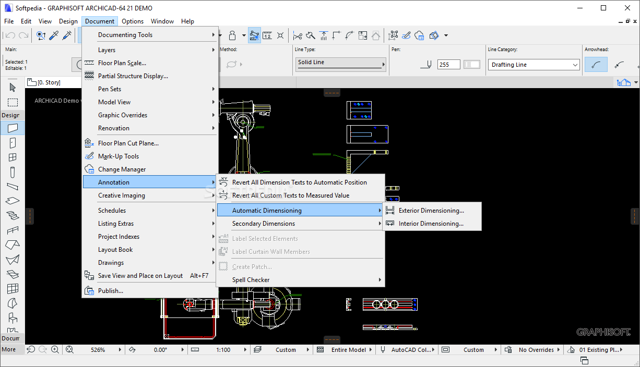The image size is (640, 367).
Task: Toggle the pen color switch beside 255
Action: [472, 65]
